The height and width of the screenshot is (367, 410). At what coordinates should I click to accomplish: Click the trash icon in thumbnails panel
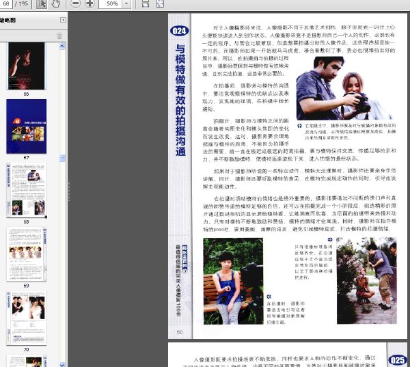[x=59, y=36]
